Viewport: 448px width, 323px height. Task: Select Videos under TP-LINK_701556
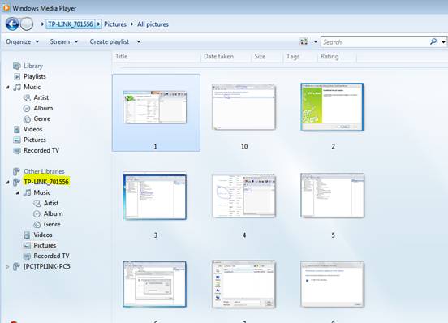[43, 235]
